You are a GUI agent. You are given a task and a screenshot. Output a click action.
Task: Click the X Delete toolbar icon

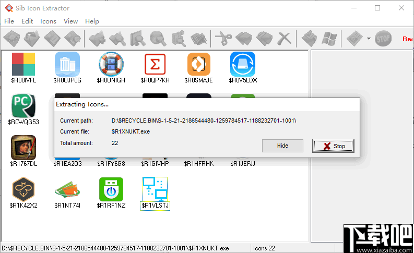[x=284, y=39]
